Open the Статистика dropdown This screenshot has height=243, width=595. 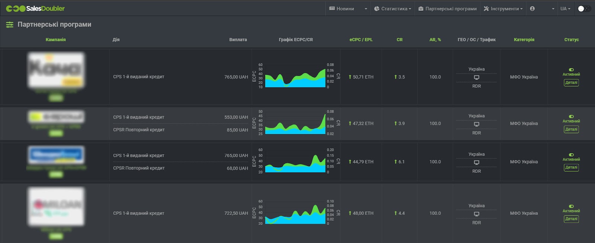(392, 9)
